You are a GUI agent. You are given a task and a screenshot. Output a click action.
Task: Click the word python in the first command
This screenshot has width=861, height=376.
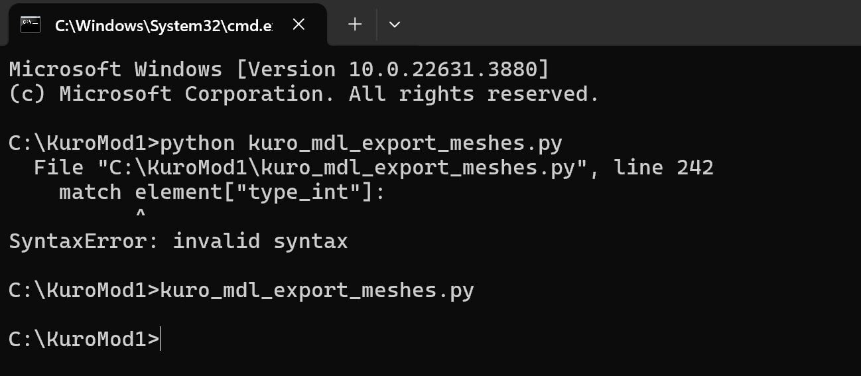click(x=198, y=144)
